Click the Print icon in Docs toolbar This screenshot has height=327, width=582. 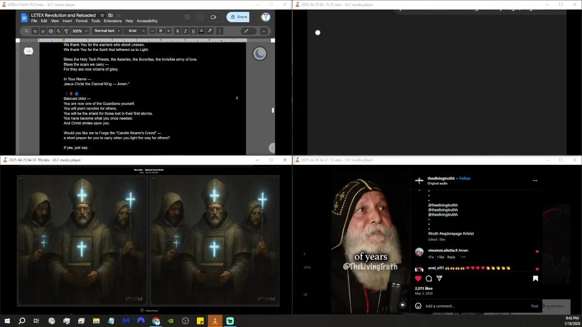click(x=50, y=31)
